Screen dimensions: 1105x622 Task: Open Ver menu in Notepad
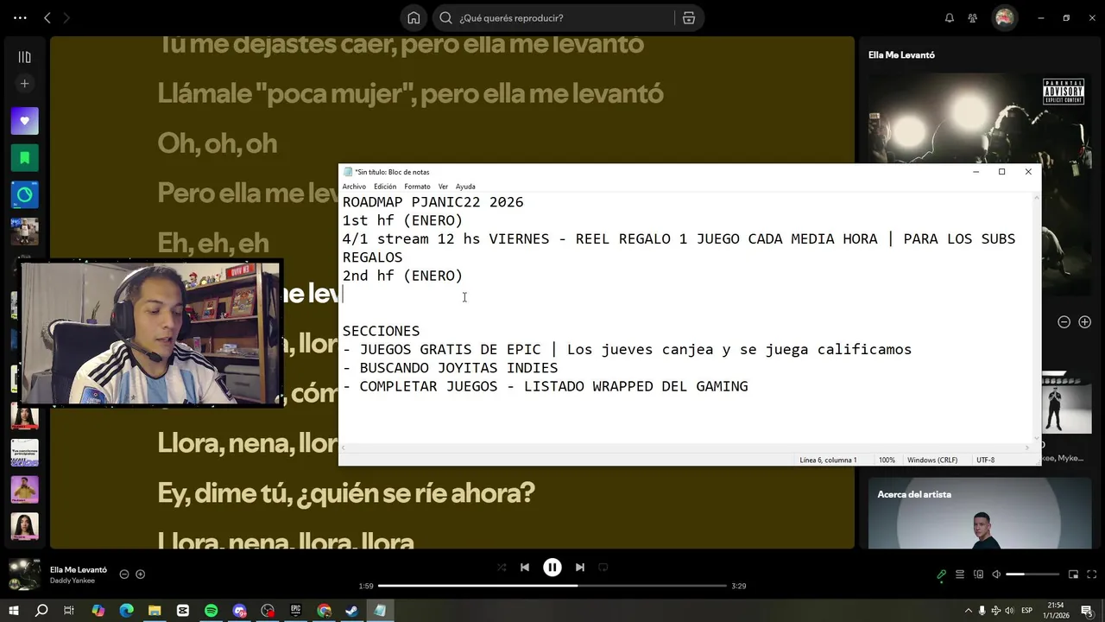click(443, 187)
